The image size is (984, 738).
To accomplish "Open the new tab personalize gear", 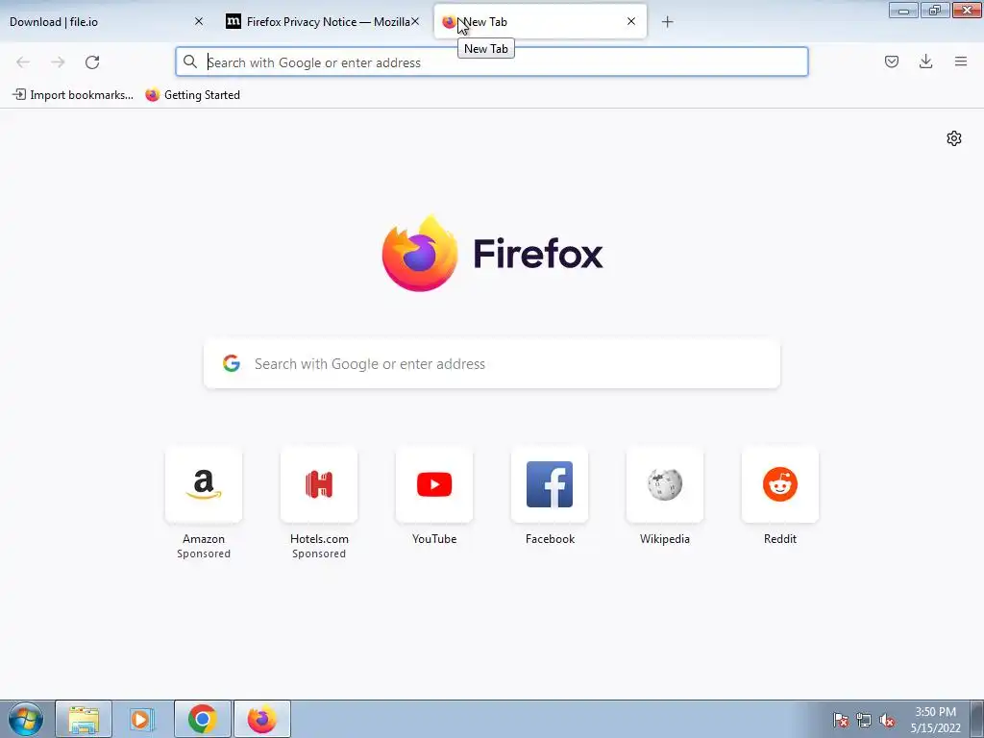I will tap(954, 138).
